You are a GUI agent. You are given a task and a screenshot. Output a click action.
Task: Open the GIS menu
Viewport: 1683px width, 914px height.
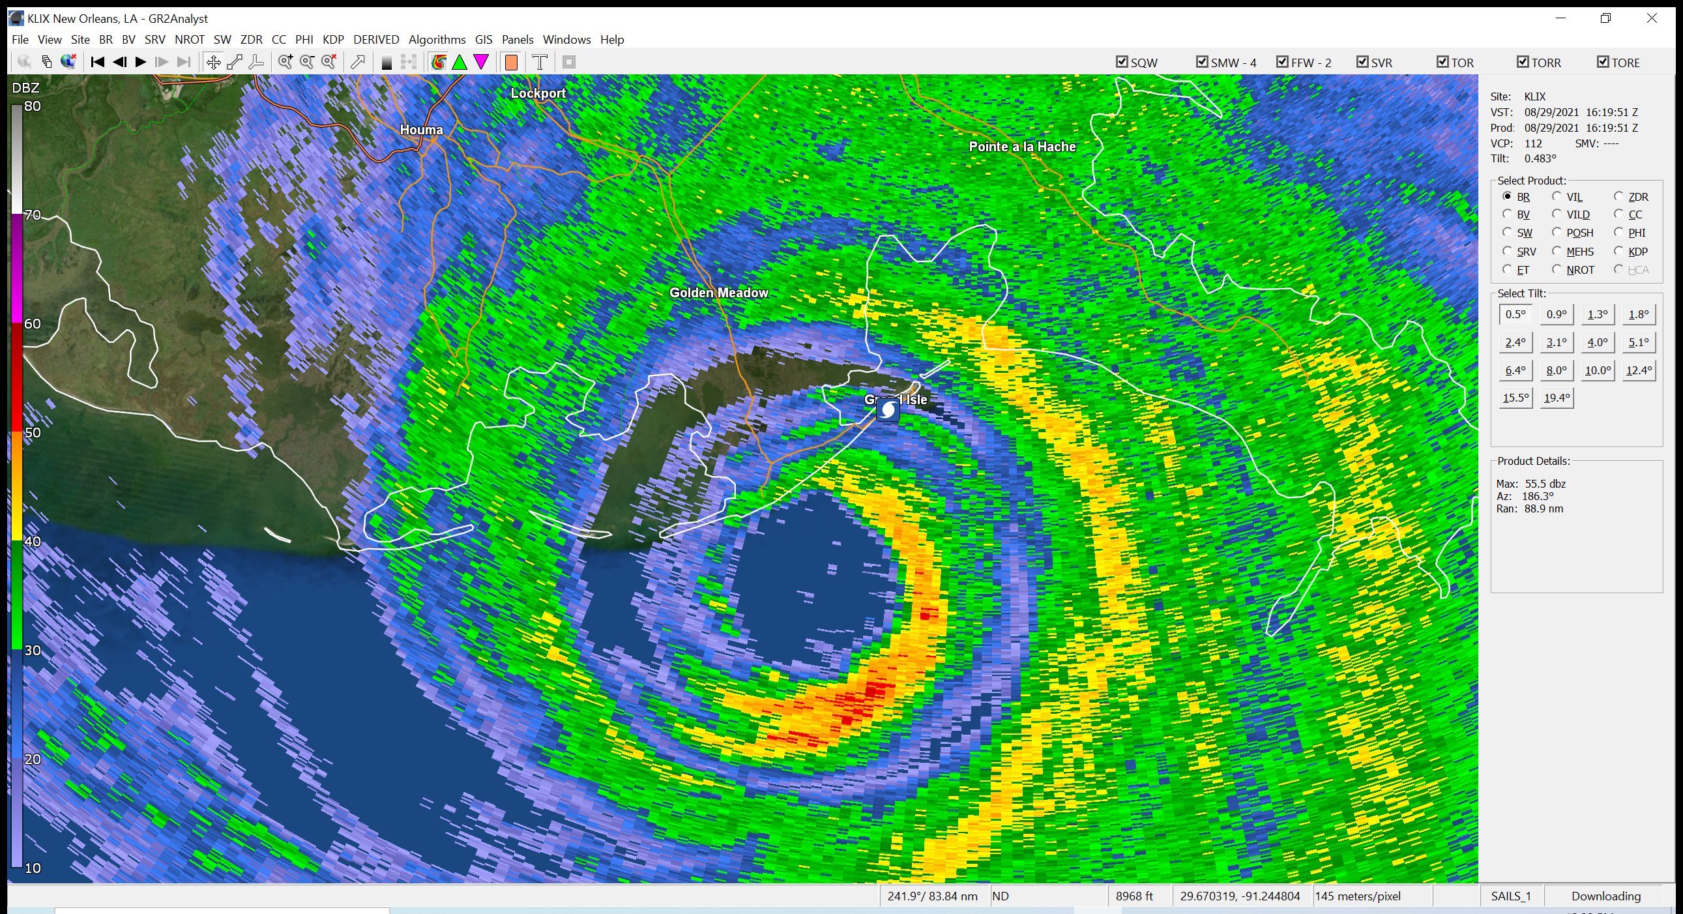484,39
